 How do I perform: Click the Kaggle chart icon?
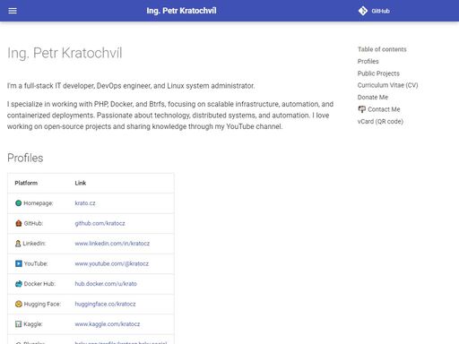pyautogui.click(x=19, y=324)
